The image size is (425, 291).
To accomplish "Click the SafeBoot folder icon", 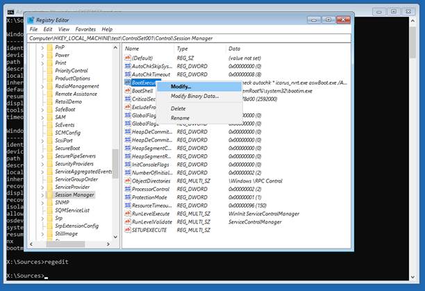I will (50, 110).
